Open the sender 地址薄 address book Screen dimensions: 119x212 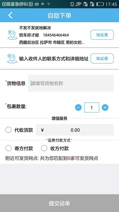click(x=102, y=35)
